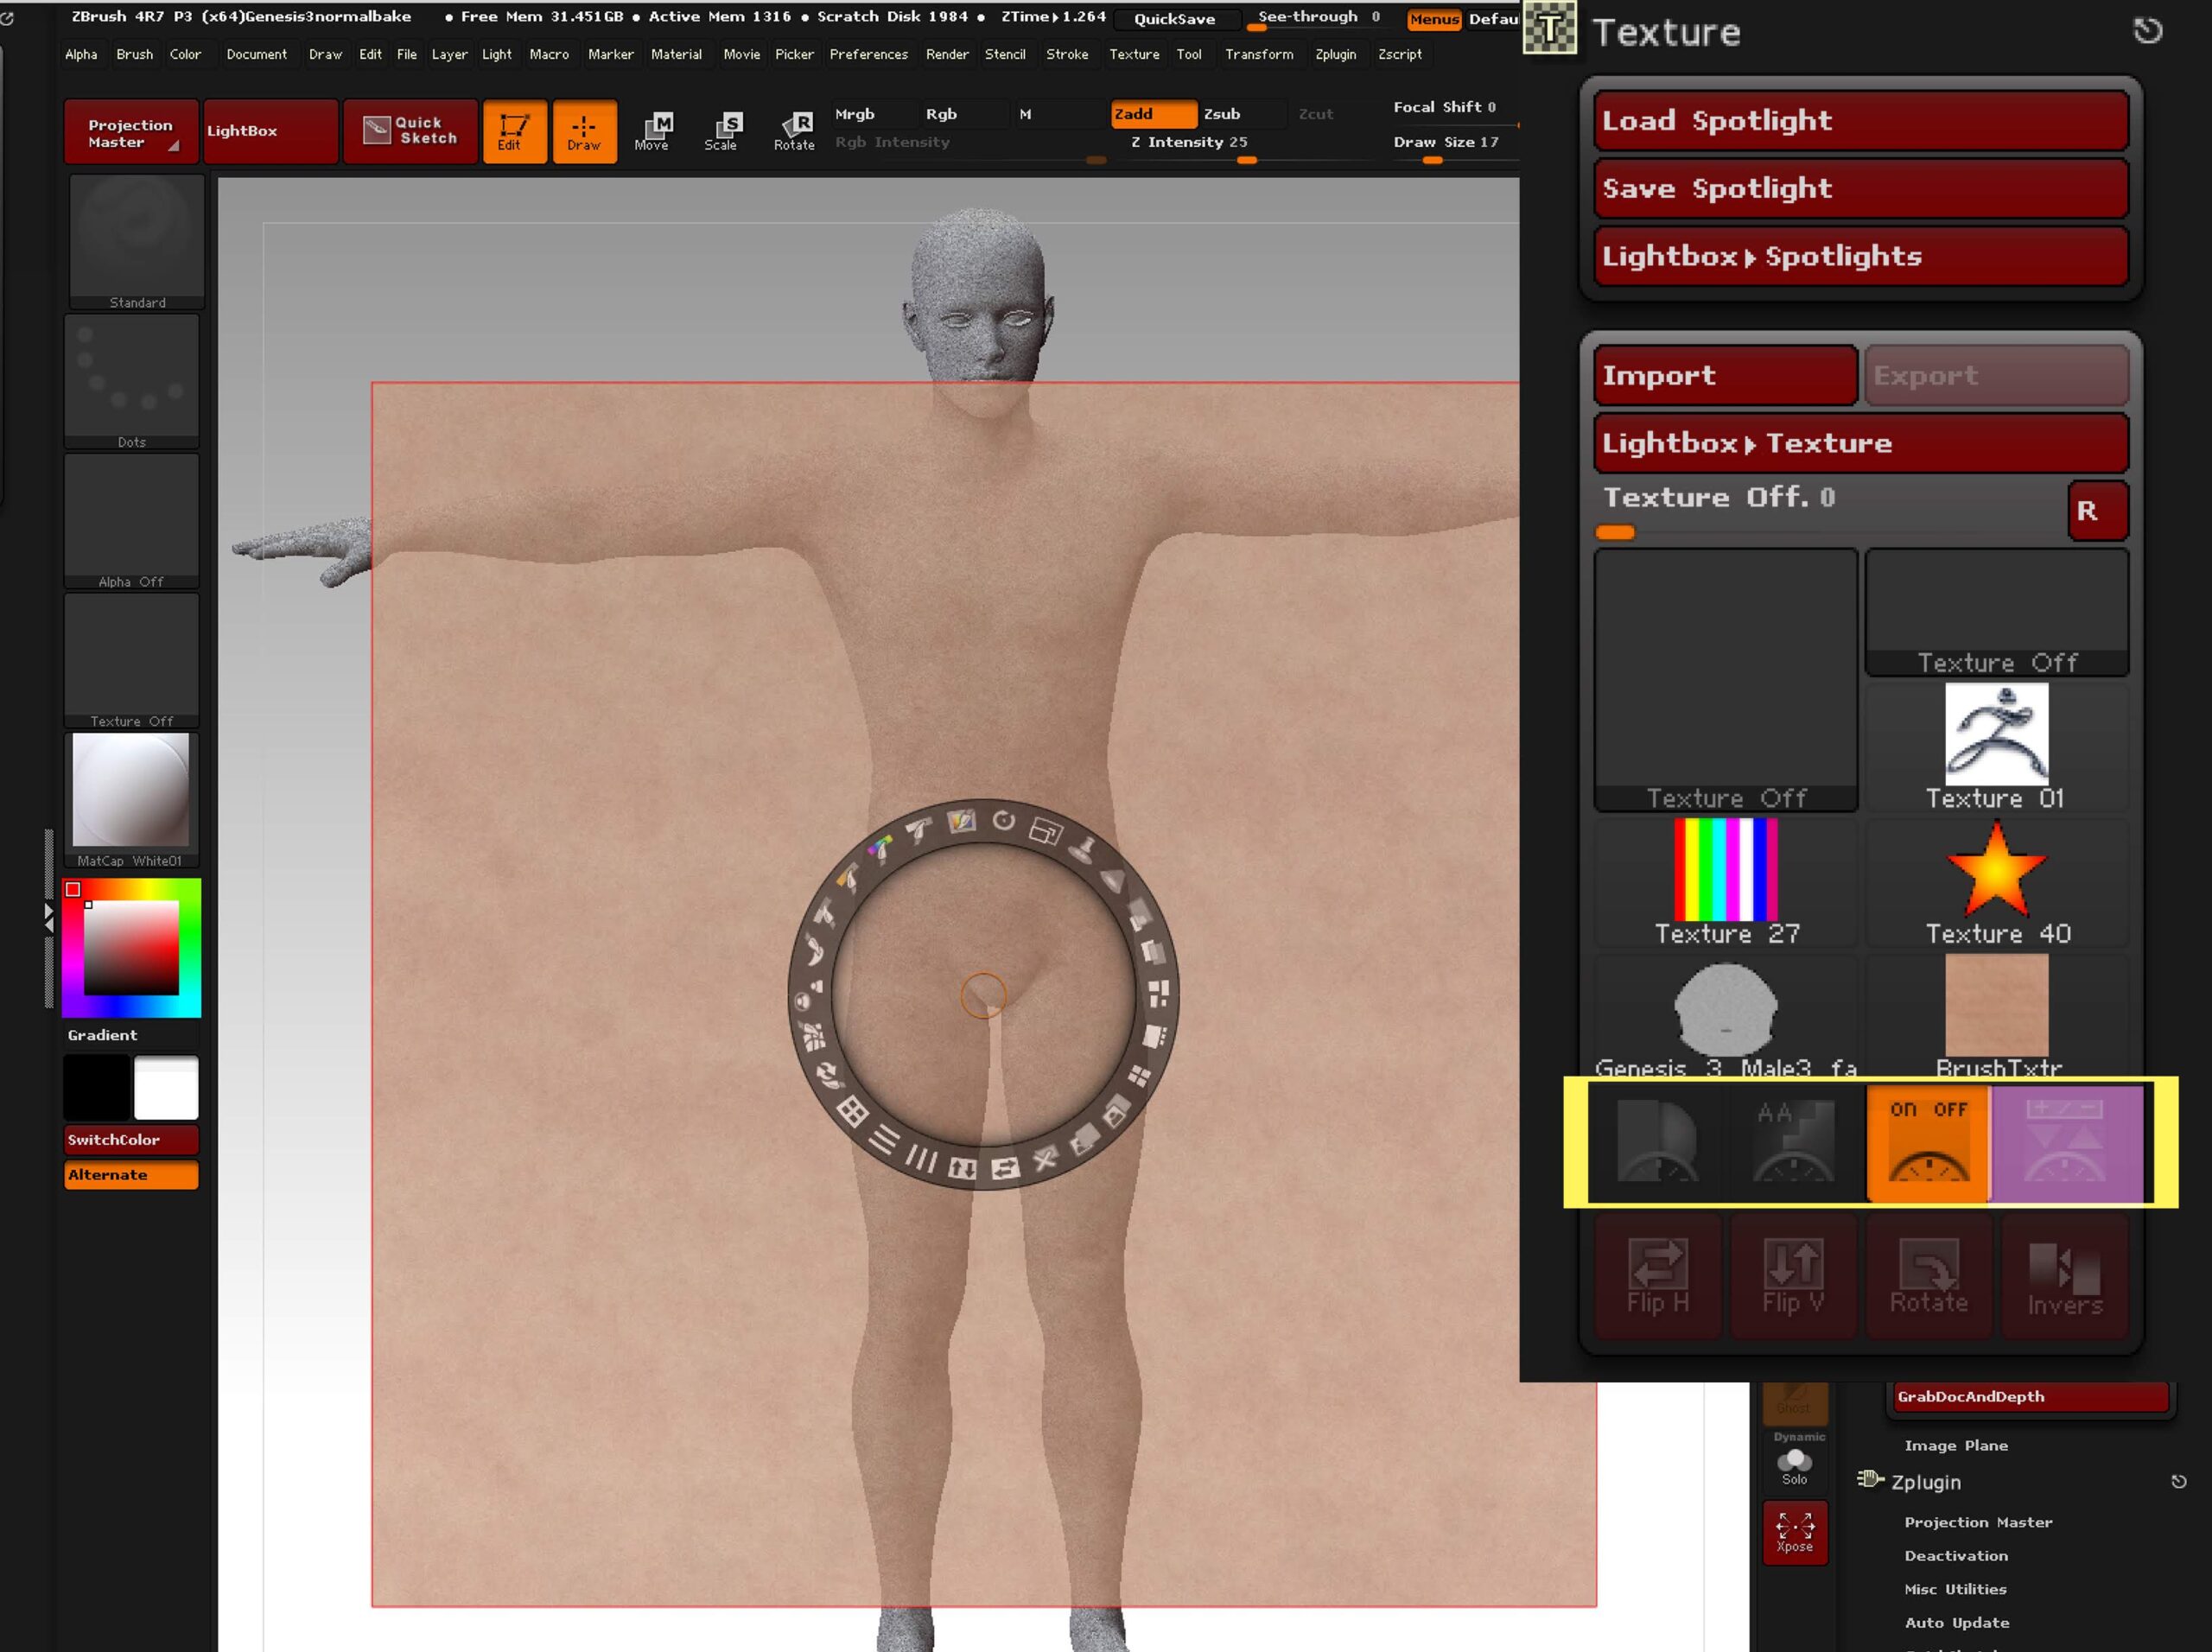Image resolution: width=2212 pixels, height=1652 pixels.
Task: Activate the Move transform tool
Action: [657, 131]
